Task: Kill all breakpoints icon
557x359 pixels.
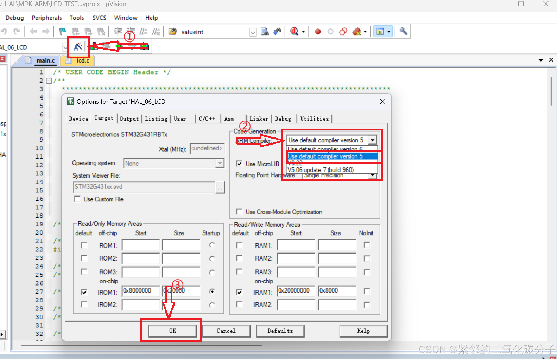Action: (357, 32)
